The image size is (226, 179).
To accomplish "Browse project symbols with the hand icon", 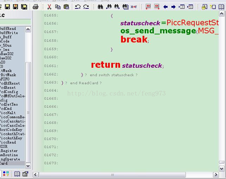I will [x=204, y=7].
